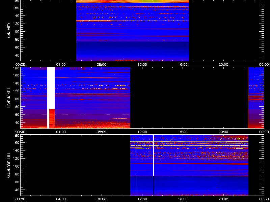Screen dimensions: 270x202
Task: Select 180 on Sagamore Hill frequency axis
Action: (x=17, y=136)
